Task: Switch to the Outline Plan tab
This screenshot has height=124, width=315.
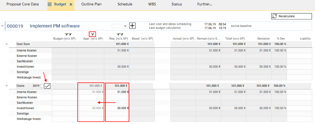Action: point(92,4)
